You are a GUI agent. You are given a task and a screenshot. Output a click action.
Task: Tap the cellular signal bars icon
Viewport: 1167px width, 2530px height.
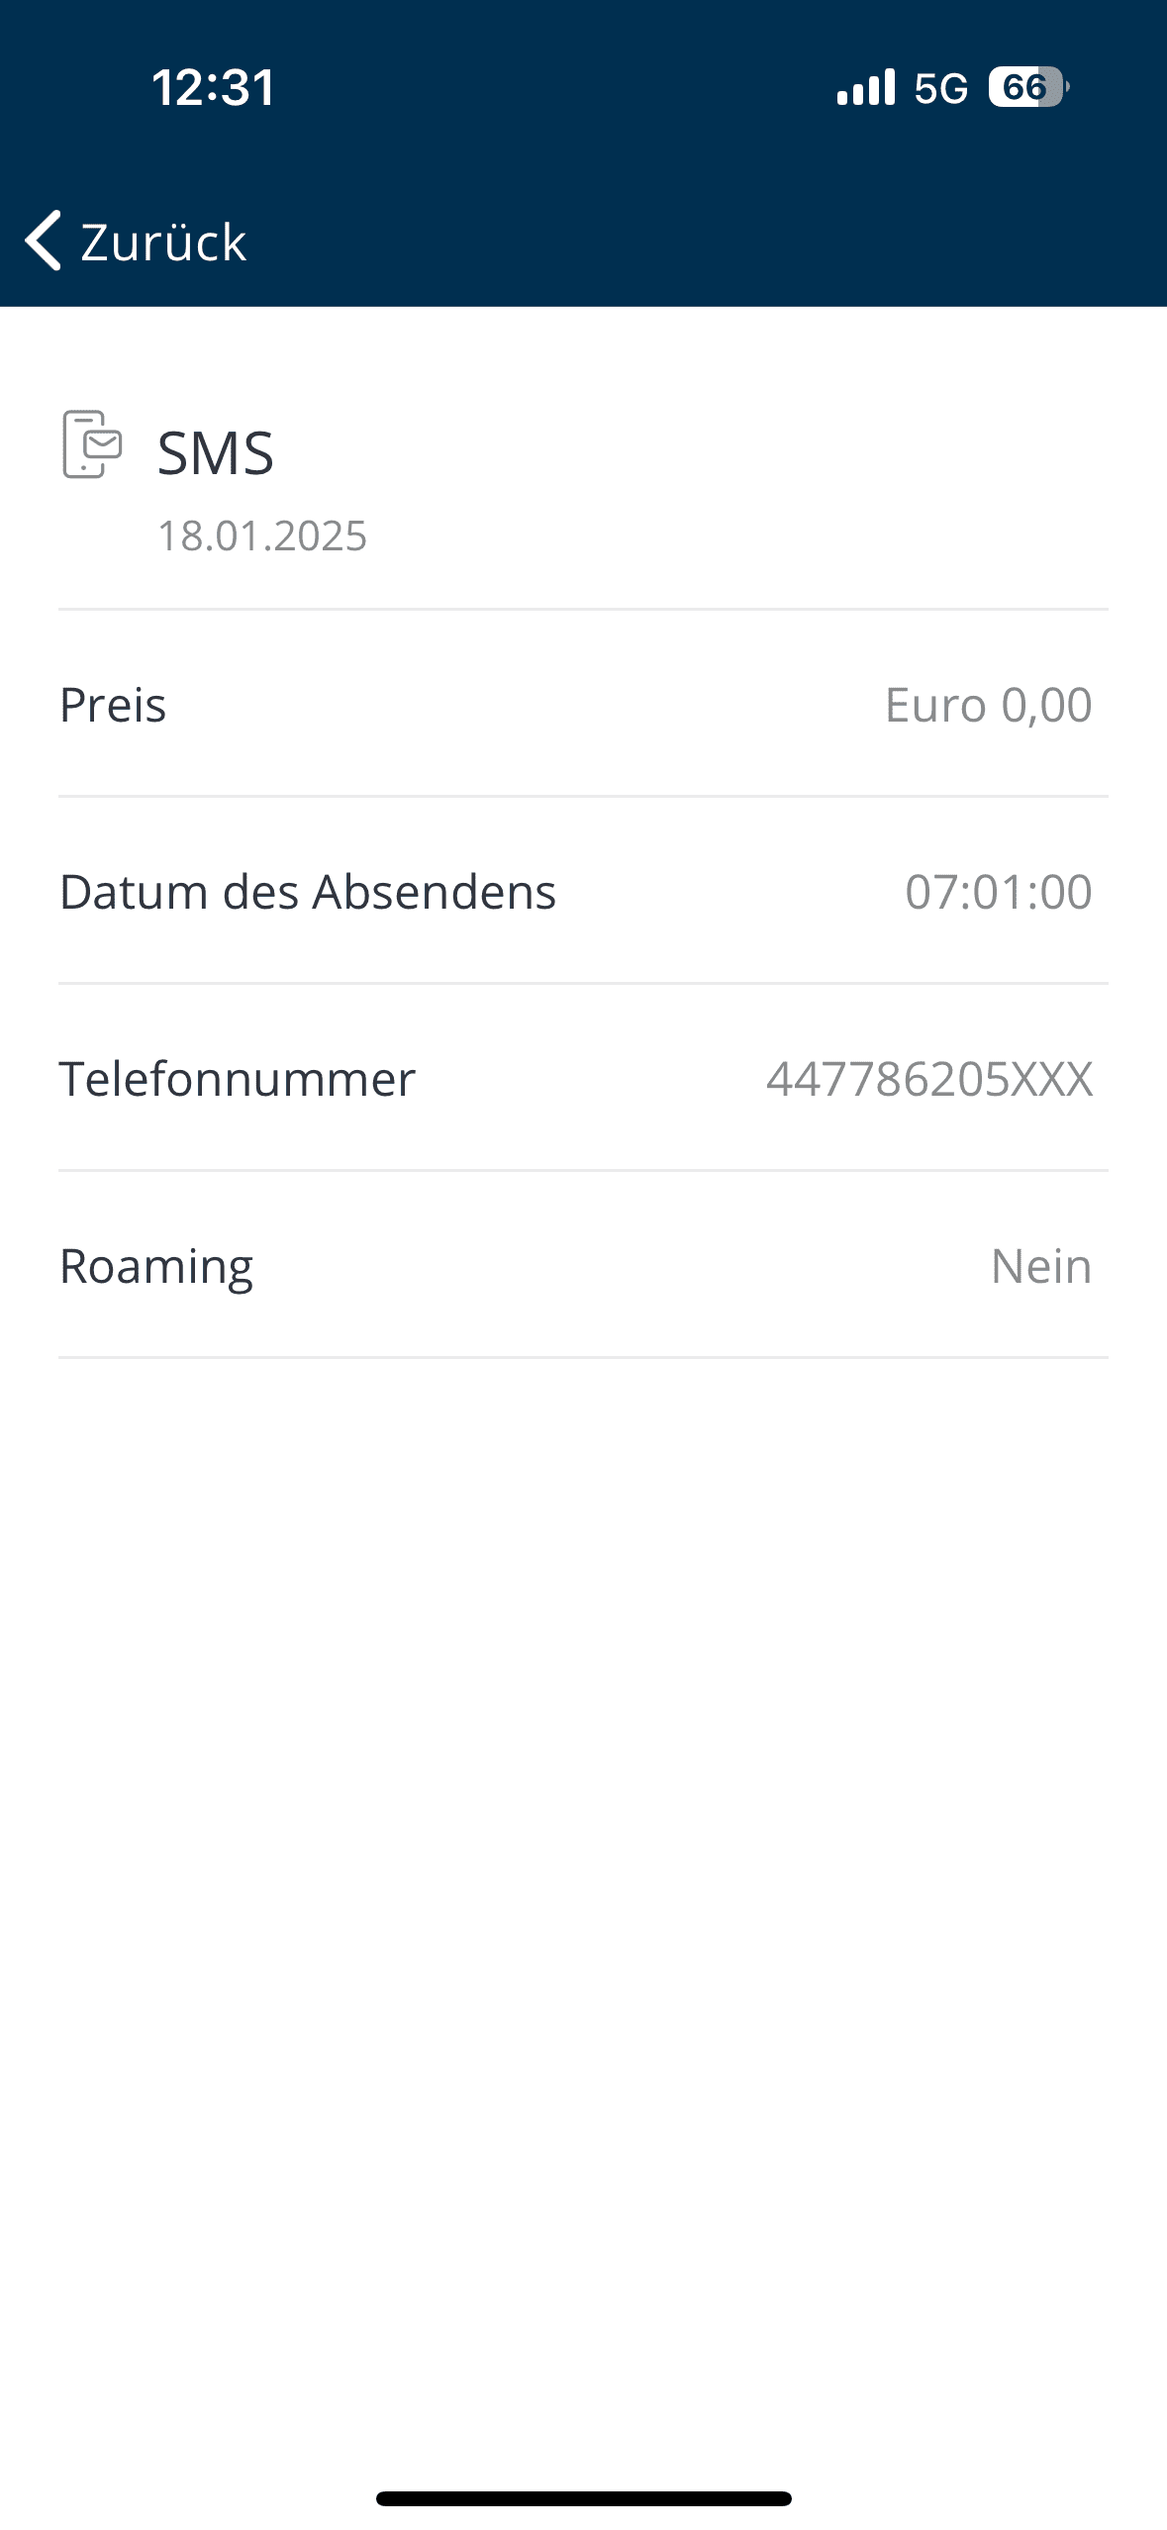pos(865,87)
